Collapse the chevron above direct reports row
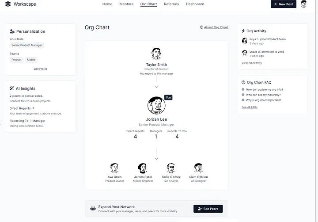The width and height of the screenshot is (318, 222). [156, 159]
